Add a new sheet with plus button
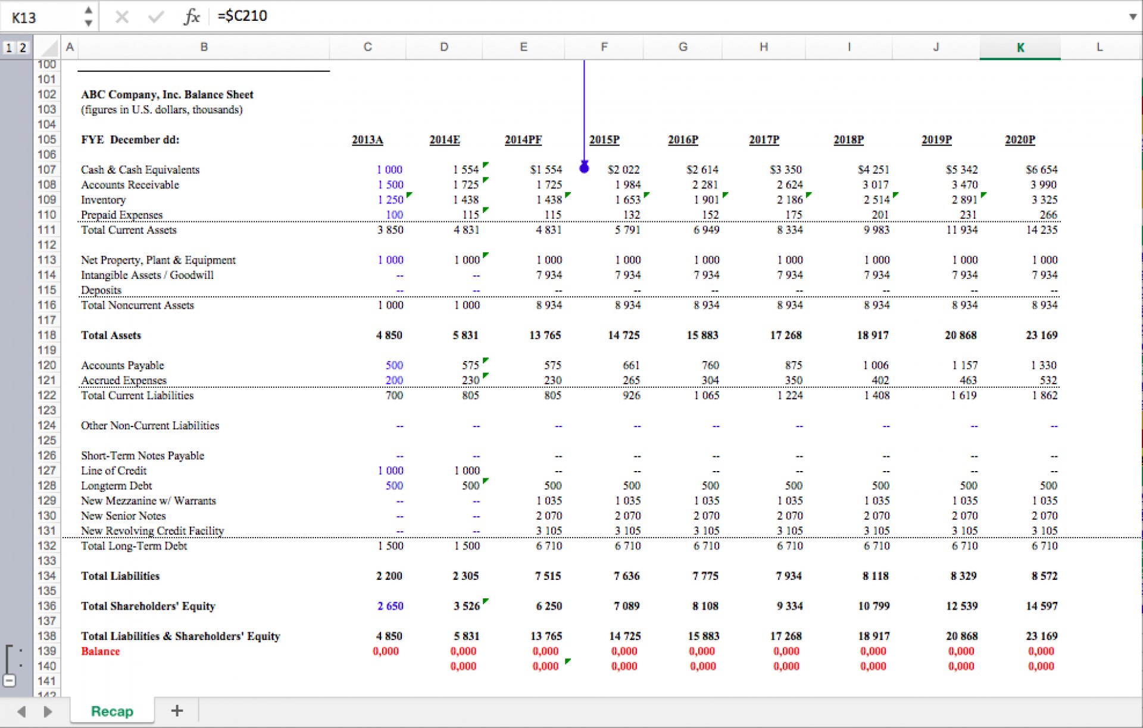1143x728 pixels. (177, 711)
